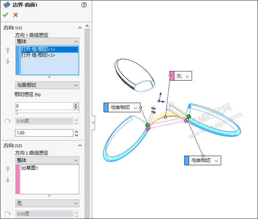The width and height of the screenshot is (258, 219).
Task: Click left green connector point on curve
Action: click(x=147, y=125)
